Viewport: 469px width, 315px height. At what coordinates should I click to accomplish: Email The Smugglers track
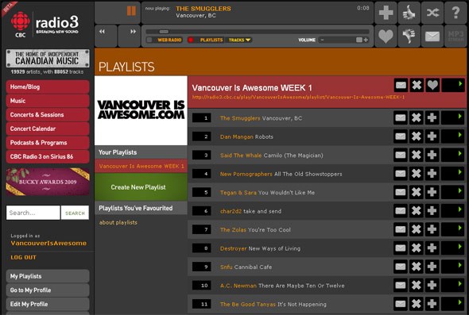point(401,117)
